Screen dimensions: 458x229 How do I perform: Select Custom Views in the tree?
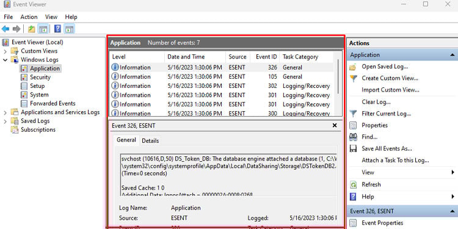(39, 51)
